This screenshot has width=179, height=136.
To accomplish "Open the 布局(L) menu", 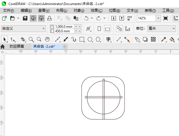I will pos(61,11).
